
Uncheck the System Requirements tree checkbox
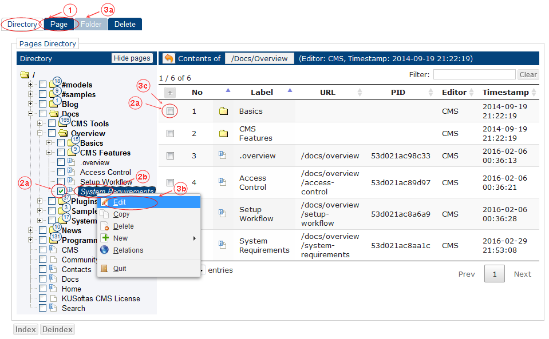click(61, 192)
